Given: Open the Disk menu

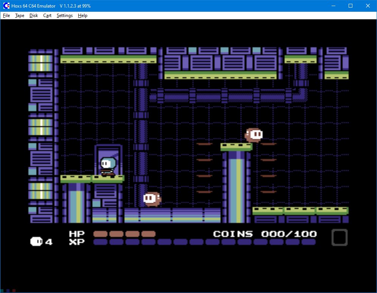Looking at the screenshot, I should point(34,16).
